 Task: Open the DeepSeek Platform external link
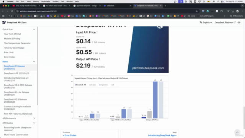click(x=225, y=23)
